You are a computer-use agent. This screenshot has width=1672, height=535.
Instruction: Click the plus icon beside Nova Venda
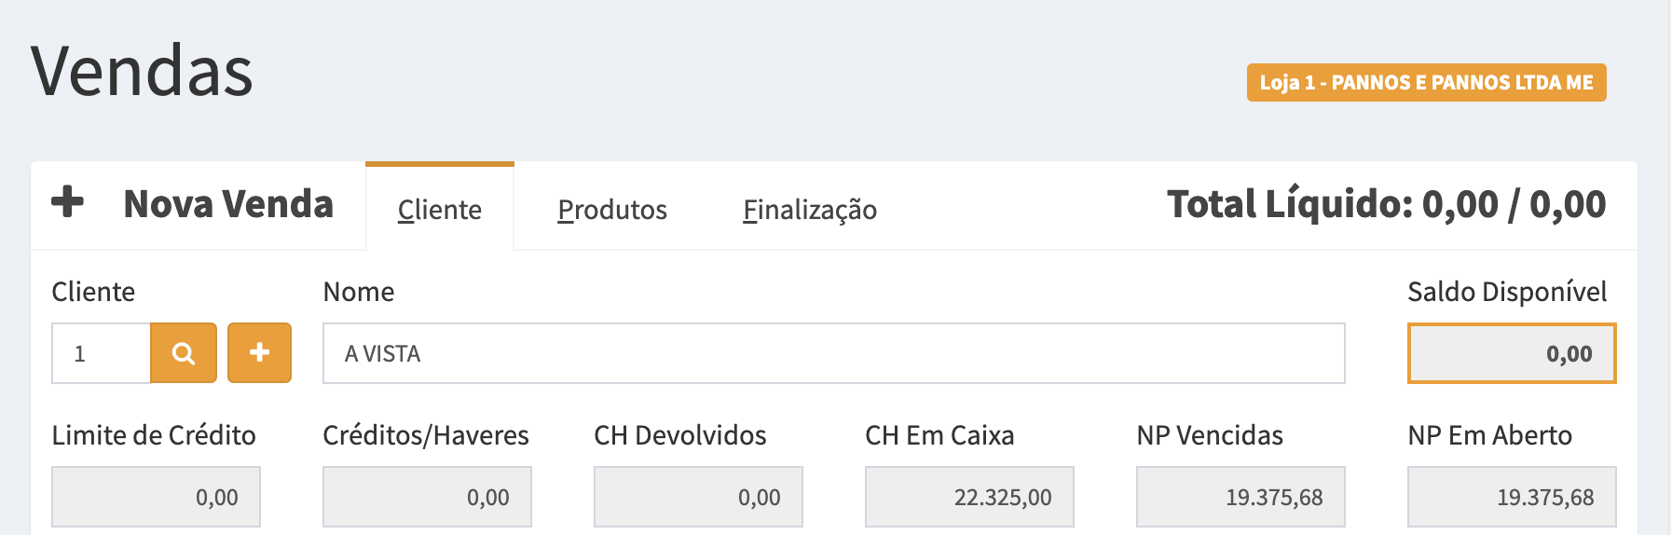(x=67, y=201)
